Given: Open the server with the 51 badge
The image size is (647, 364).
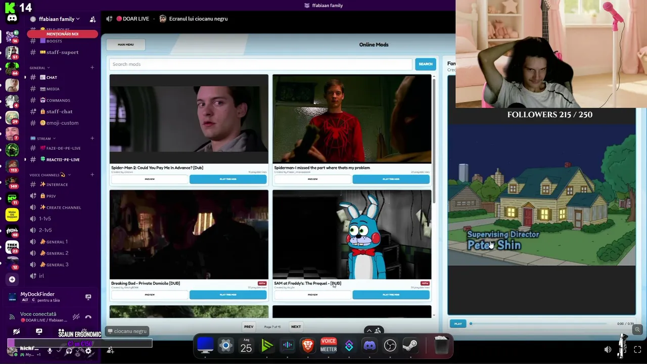Looking at the screenshot, I should (12, 53).
